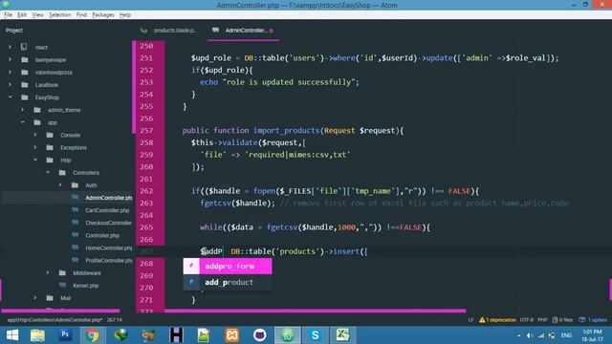Collapse the EasyShop project folder
The height and width of the screenshot is (344, 612).
pyautogui.click(x=10, y=97)
